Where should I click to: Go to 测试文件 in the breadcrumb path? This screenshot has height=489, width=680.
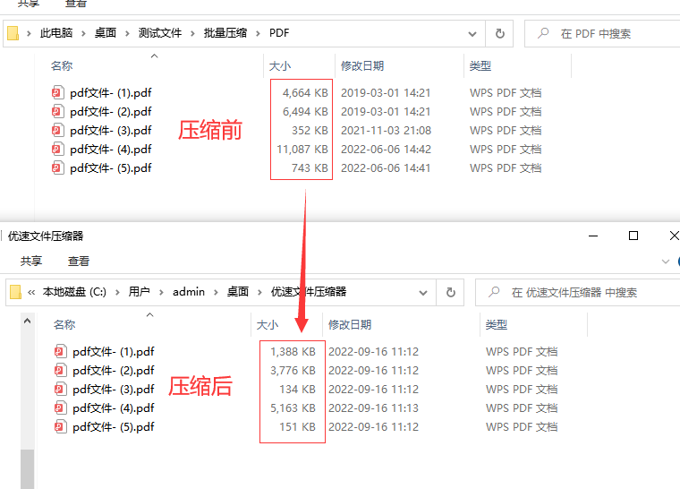coord(160,33)
